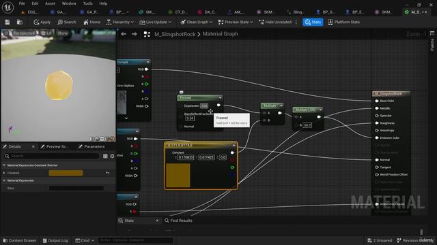The image size is (437, 245).
Task: Open the Content Drawer
Action: point(20,240)
